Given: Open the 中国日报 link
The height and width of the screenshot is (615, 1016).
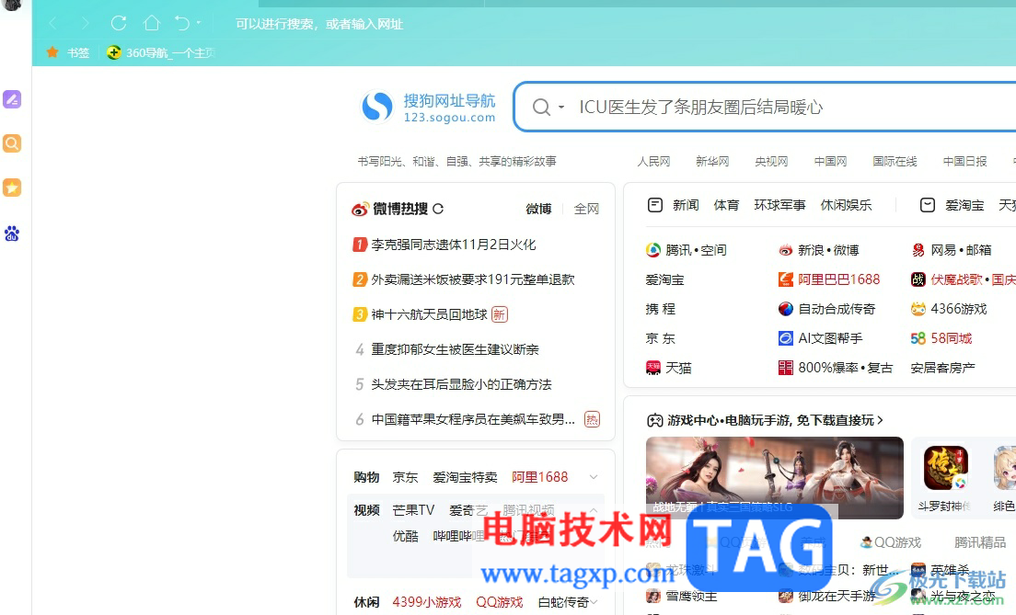Looking at the screenshot, I should pos(964,161).
